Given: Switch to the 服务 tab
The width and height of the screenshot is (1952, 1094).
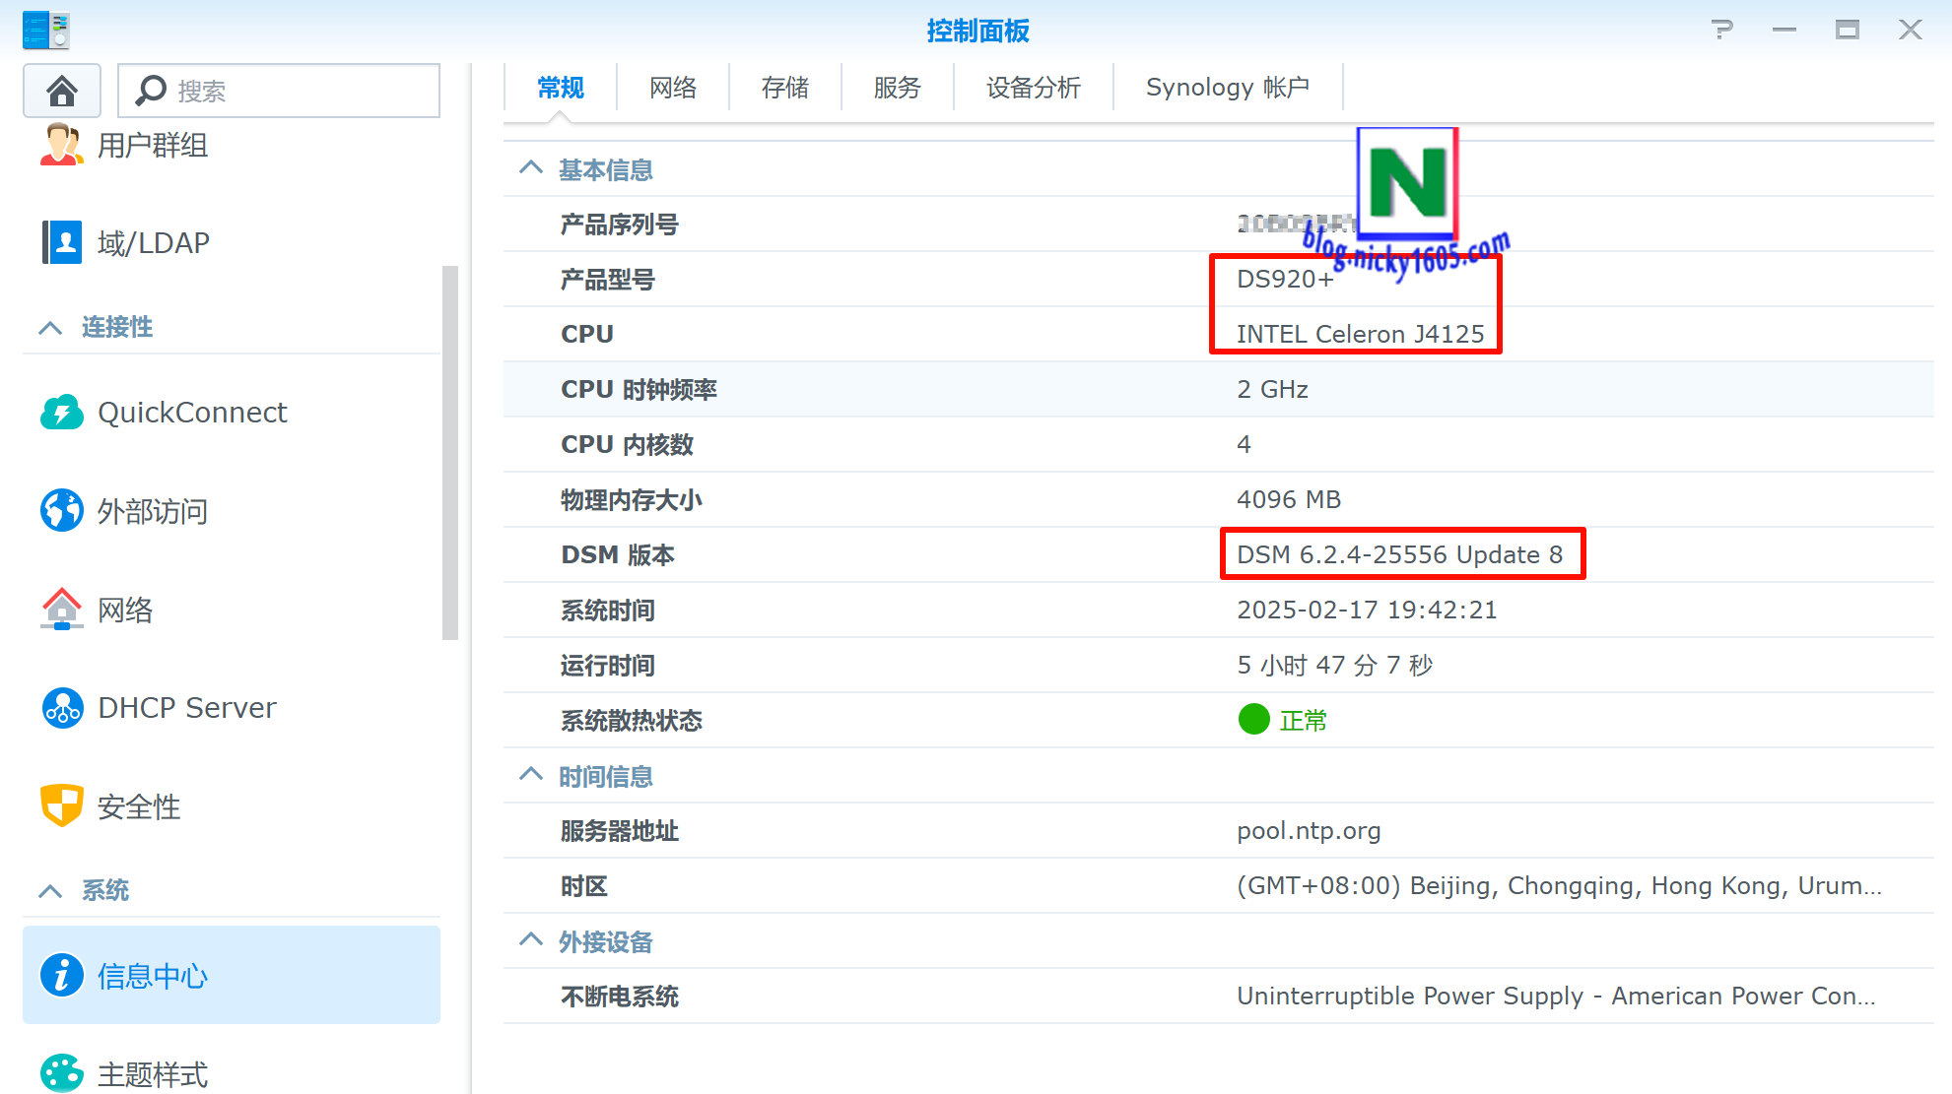Looking at the screenshot, I should pos(898,88).
